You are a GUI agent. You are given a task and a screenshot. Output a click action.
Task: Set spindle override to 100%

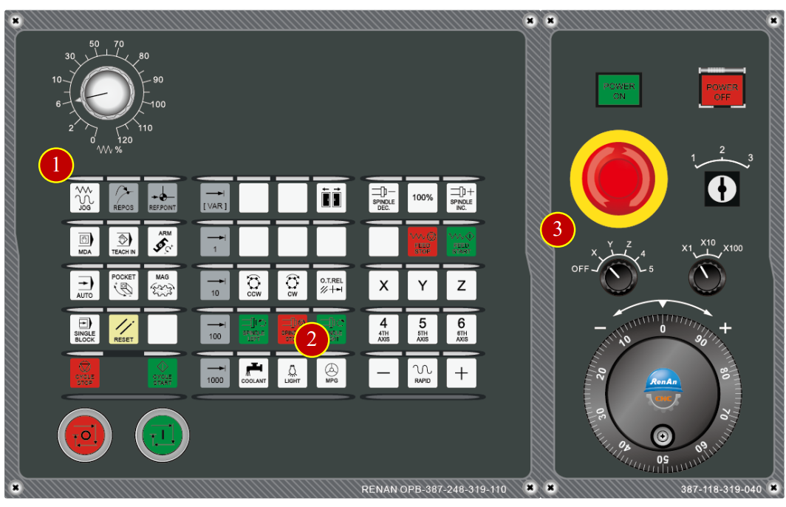point(423,197)
